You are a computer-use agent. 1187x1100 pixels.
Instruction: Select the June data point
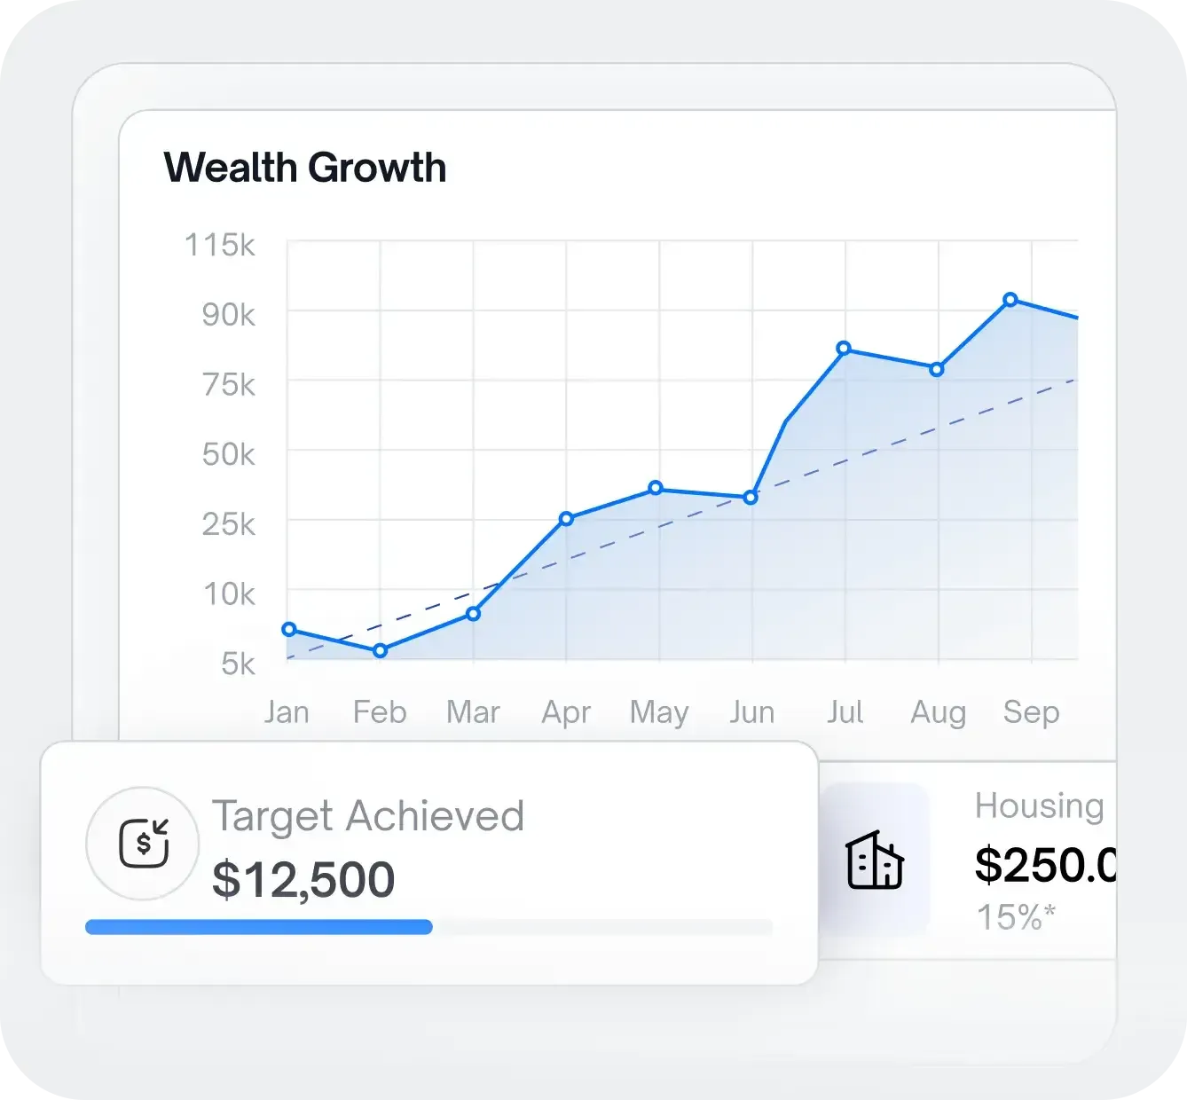tap(751, 498)
